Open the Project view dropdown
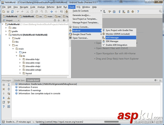Viewport: 164px width, 125px height. 11,21
